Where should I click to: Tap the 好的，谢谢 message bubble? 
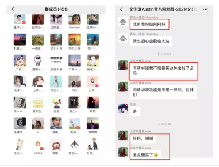tap(143, 138)
